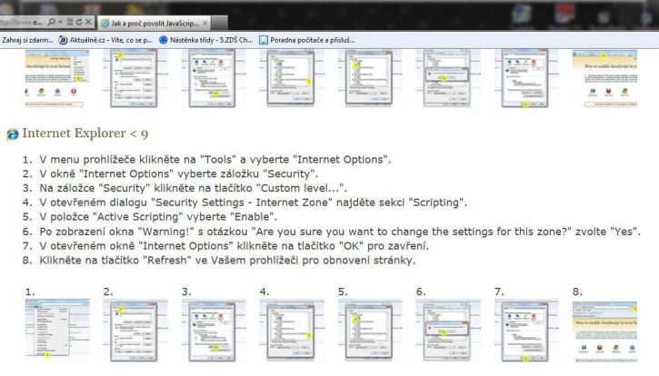The width and height of the screenshot is (659, 376).
Task: Open thumbnail 6 showing the Warning dialog
Action: click(x=447, y=331)
